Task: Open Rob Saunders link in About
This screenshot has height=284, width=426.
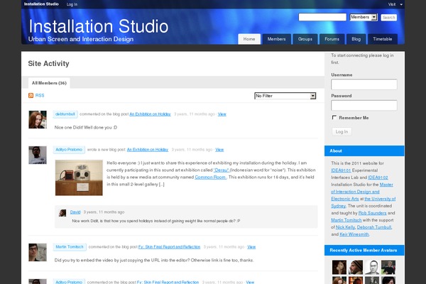Action: coord(373,213)
